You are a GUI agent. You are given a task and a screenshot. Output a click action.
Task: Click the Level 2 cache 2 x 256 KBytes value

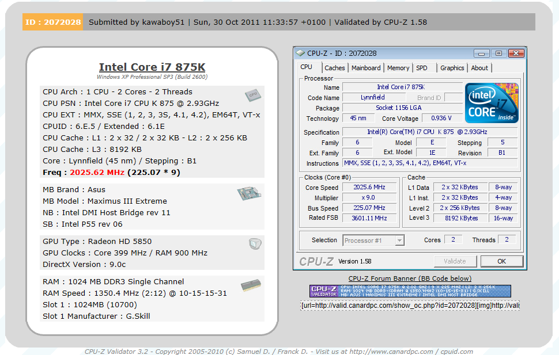460,208
